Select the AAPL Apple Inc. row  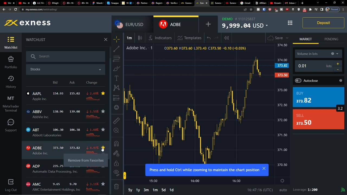[x=66, y=96]
